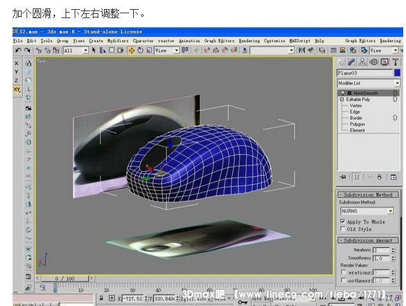Switch to the Motion command panel

373,62
